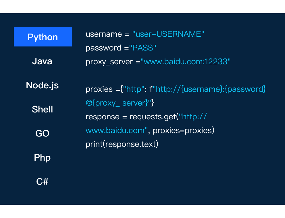Click the password variable name
The image size is (285, 218).
tap(103, 48)
